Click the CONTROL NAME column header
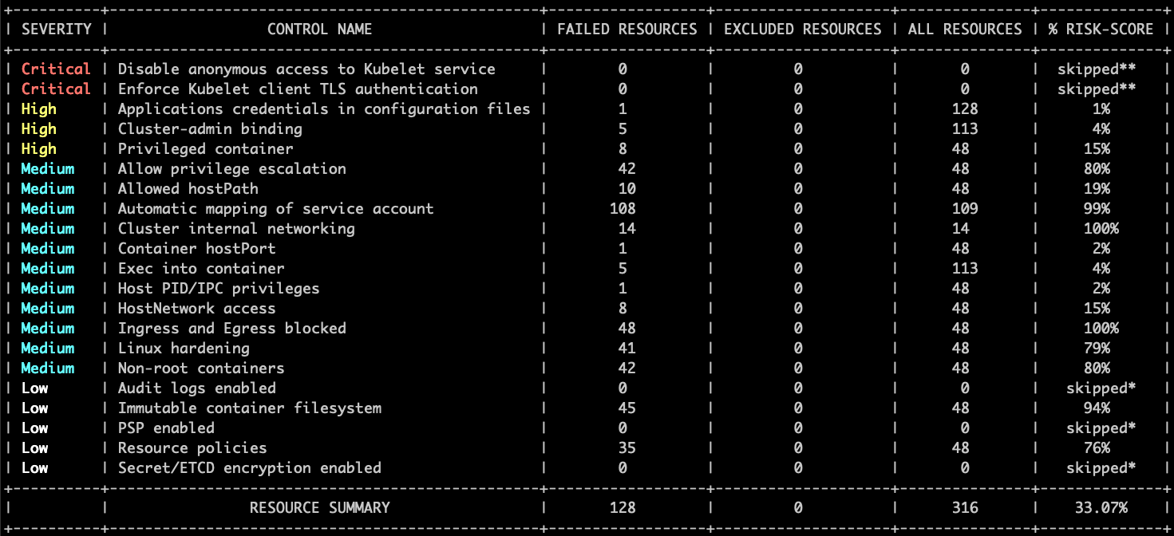 click(319, 30)
